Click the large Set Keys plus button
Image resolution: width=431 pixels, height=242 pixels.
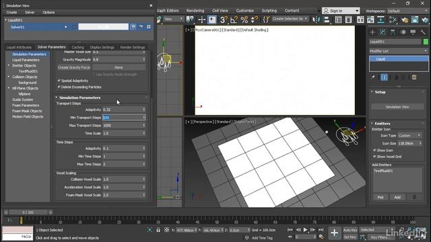[x=335, y=233]
